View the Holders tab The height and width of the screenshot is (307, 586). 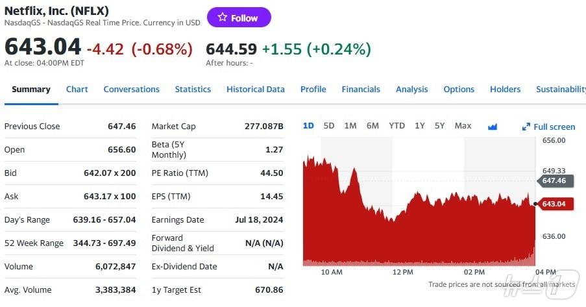coord(505,90)
